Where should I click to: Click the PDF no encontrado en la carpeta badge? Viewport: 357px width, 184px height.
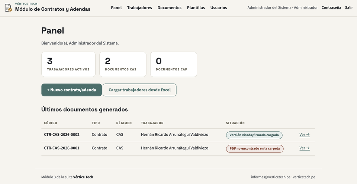254,149
